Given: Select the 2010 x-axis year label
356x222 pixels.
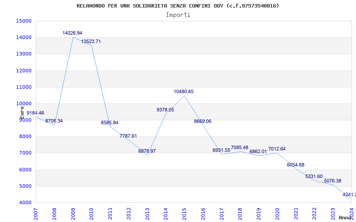Looking at the screenshot, I should pos(92,214).
